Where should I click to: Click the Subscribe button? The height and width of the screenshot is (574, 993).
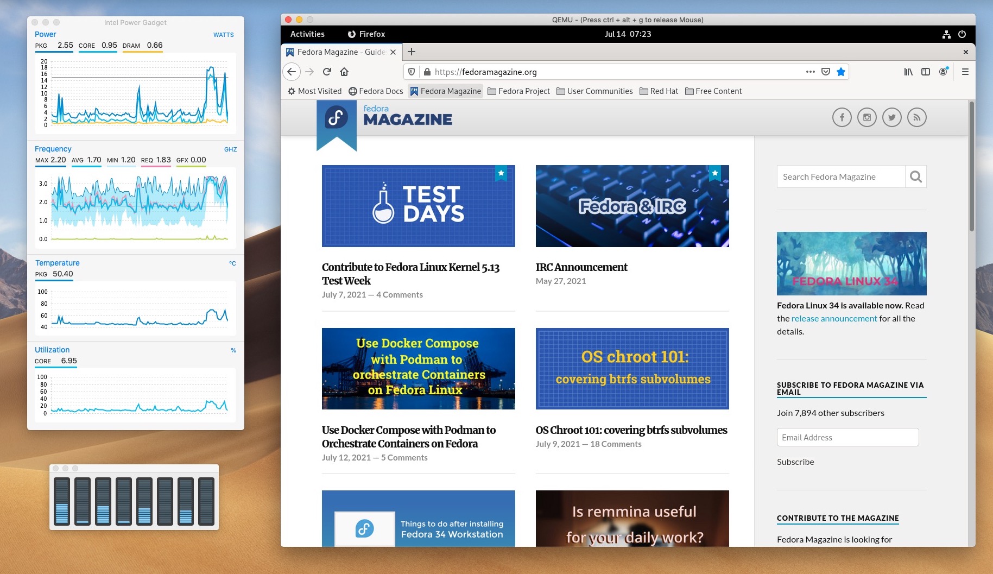pyautogui.click(x=795, y=462)
